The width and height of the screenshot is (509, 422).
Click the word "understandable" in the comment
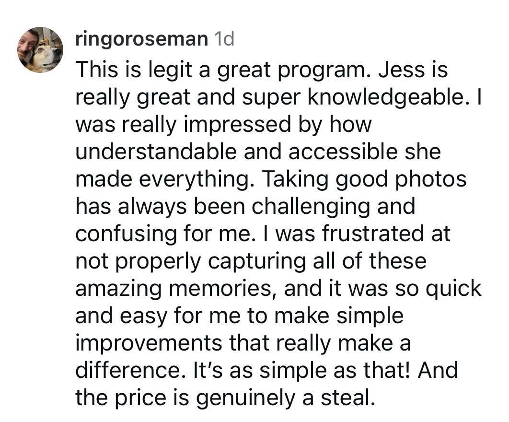(156, 152)
